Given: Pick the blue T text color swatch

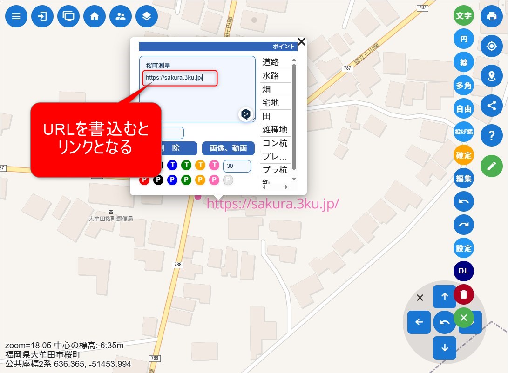Looking at the screenshot, I should (x=172, y=165).
